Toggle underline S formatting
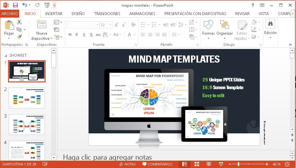 pos(84,35)
